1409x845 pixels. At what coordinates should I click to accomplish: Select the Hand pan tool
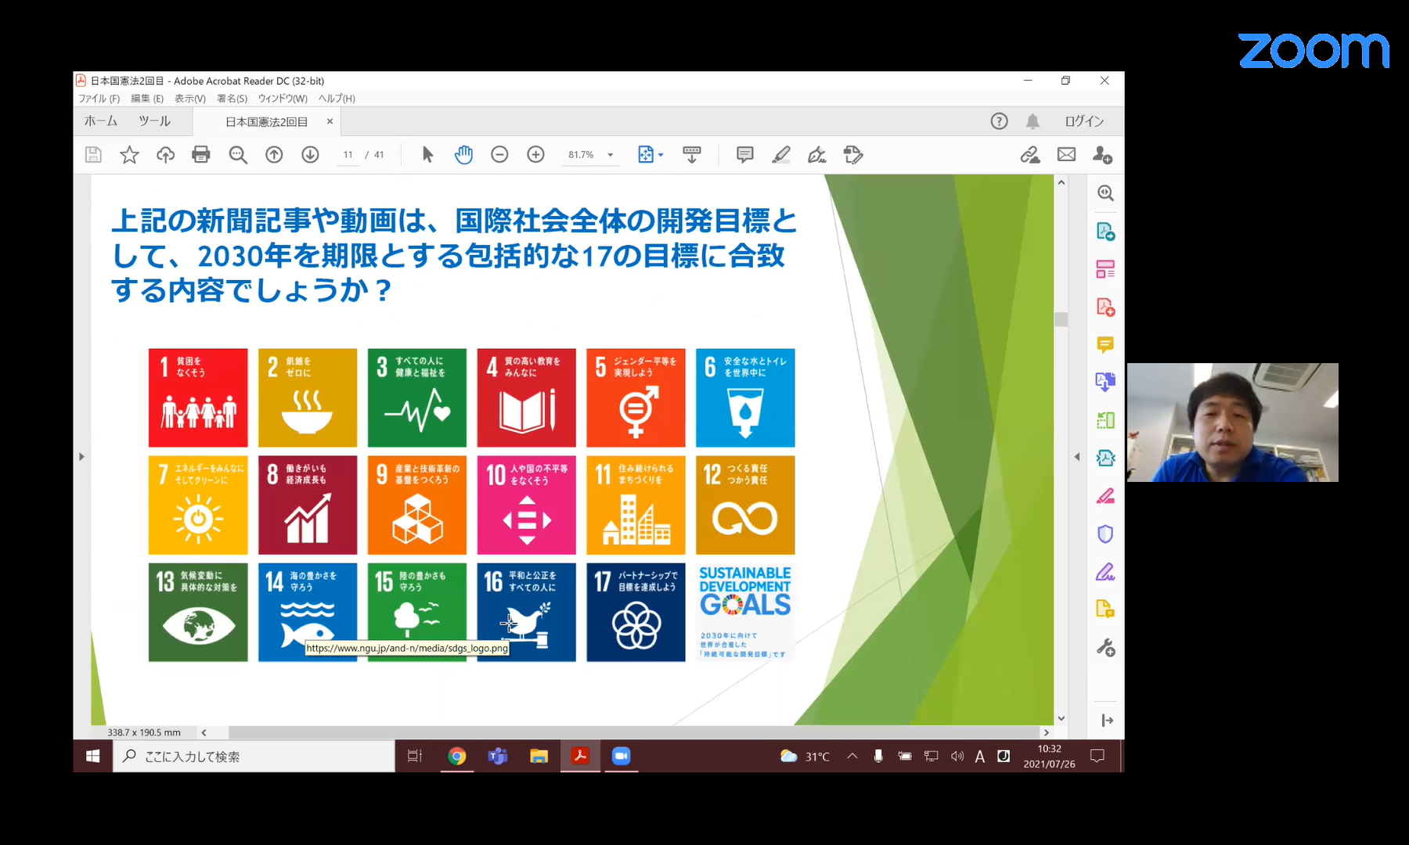tap(463, 155)
